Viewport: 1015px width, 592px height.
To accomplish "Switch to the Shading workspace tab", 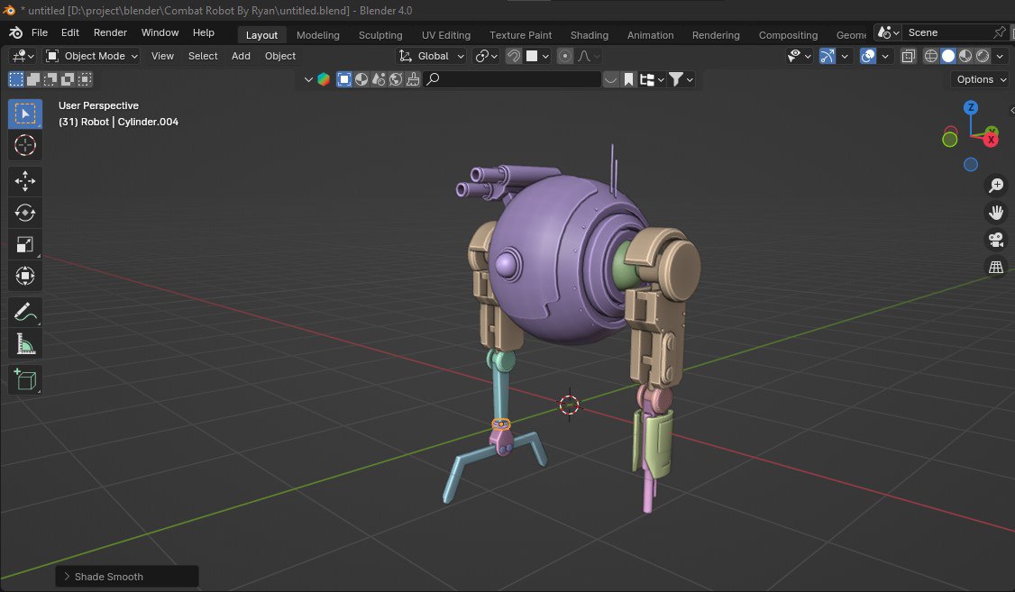I will 589,35.
